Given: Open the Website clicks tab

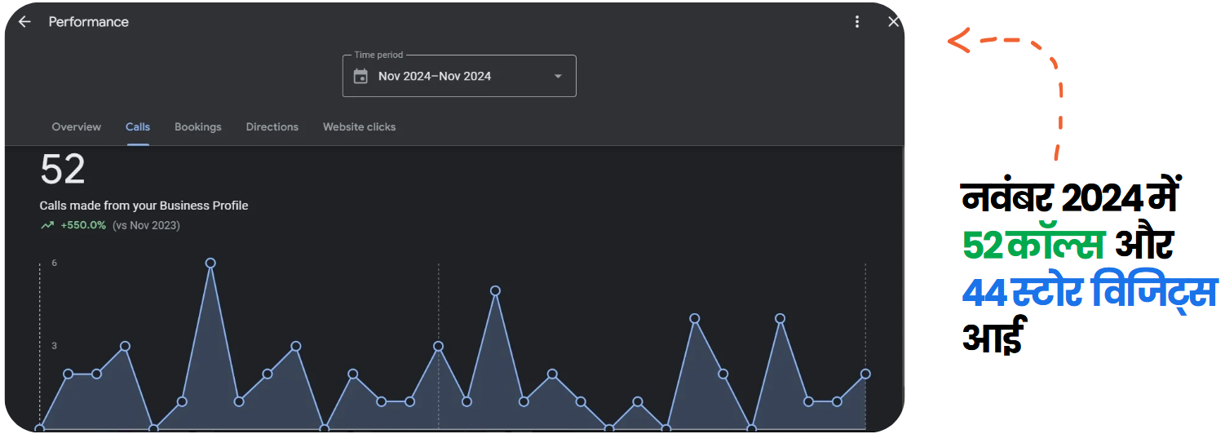Looking at the screenshot, I should pyautogui.click(x=359, y=127).
